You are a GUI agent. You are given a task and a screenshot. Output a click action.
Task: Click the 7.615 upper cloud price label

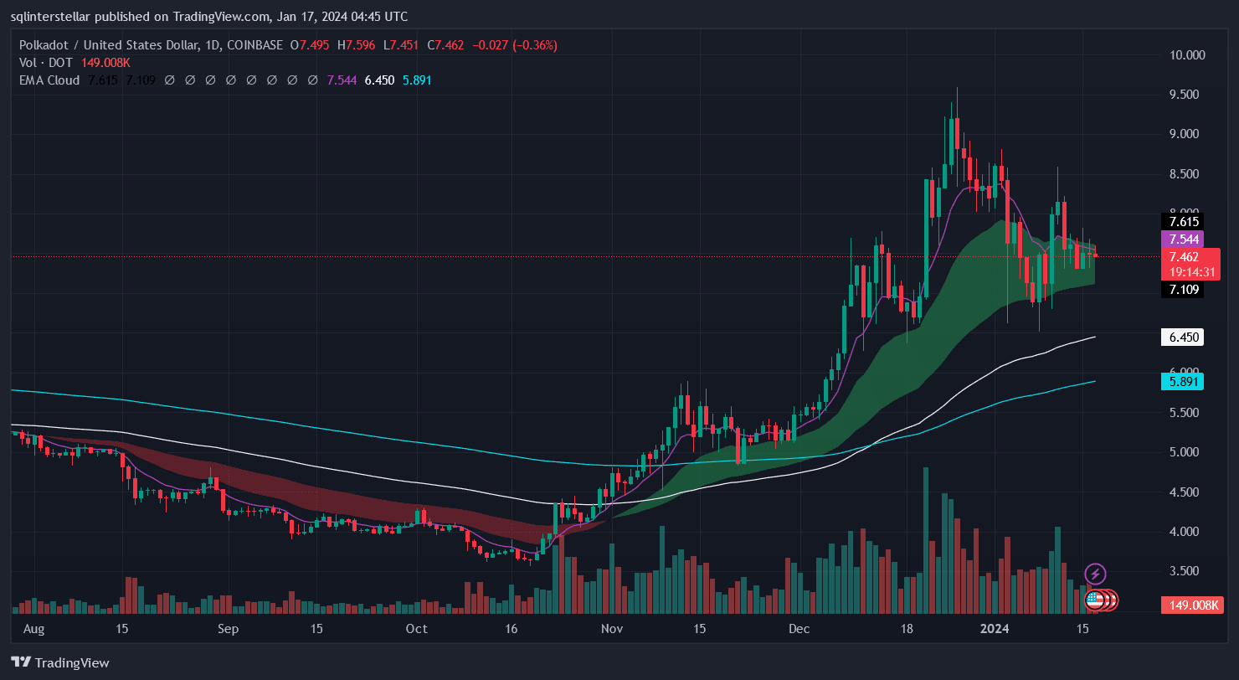(x=1185, y=222)
